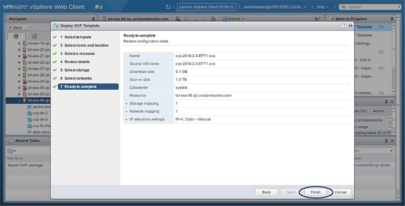Click the Work In Progress list scrollbar
The width and height of the screenshot is (405, 206).
(x=394, y=59)
